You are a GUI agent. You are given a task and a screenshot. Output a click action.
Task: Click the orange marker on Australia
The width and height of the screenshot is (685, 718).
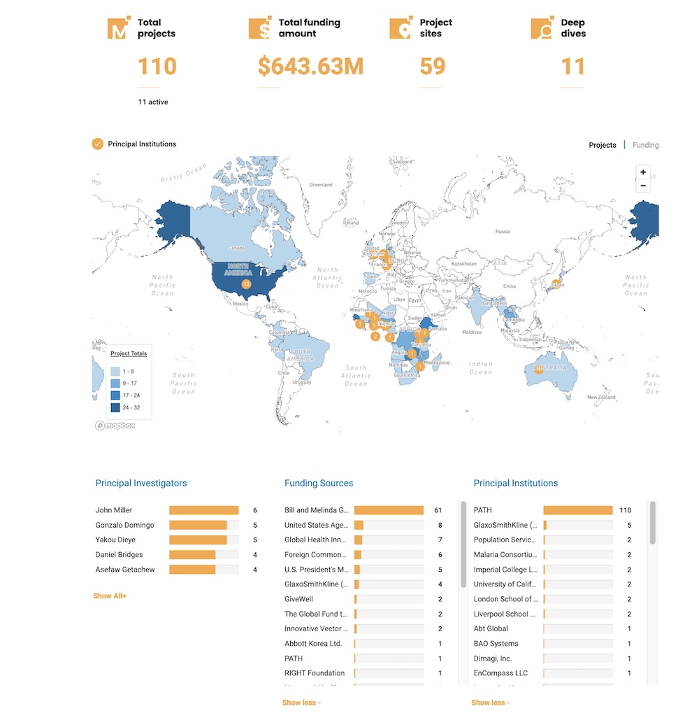coord(539,369)
